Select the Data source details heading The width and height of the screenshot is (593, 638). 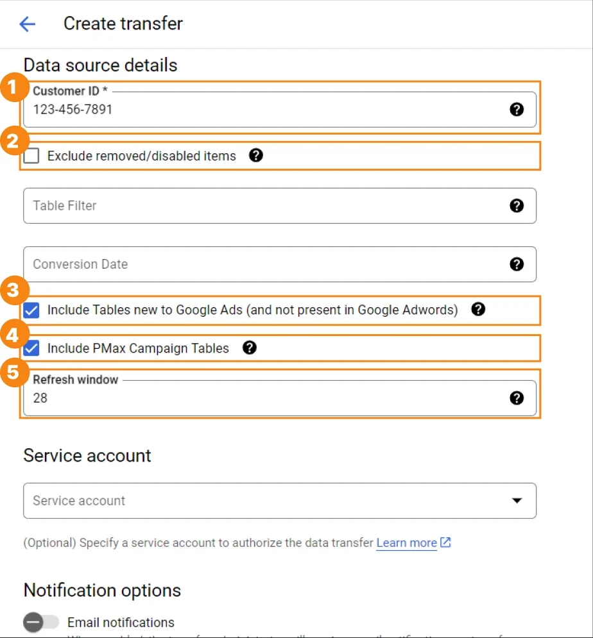pos(101,65)
